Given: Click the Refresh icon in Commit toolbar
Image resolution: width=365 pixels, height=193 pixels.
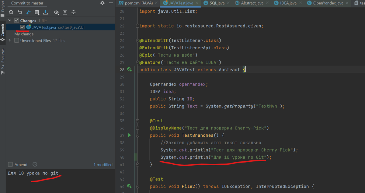Looking at the screenshot, I should pos(11,12).
